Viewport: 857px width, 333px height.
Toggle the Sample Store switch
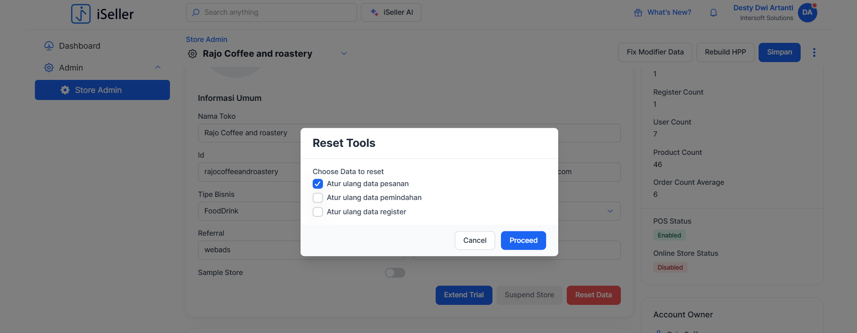point(395,273)
